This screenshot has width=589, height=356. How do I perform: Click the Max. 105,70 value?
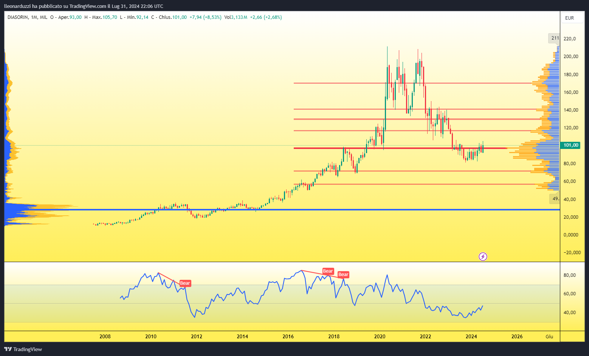pyautogui.click(x=104, y=17)
